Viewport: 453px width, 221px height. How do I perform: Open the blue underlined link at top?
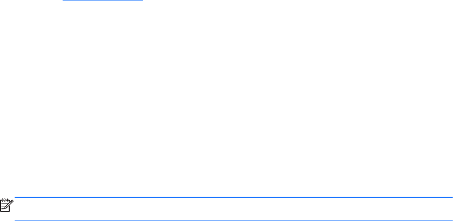pos(103,0)
